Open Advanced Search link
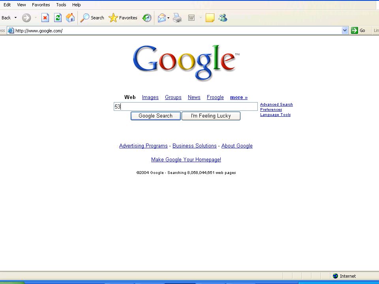Image resolution: width=379 pixels, height=284 pixels. point(276,104)
